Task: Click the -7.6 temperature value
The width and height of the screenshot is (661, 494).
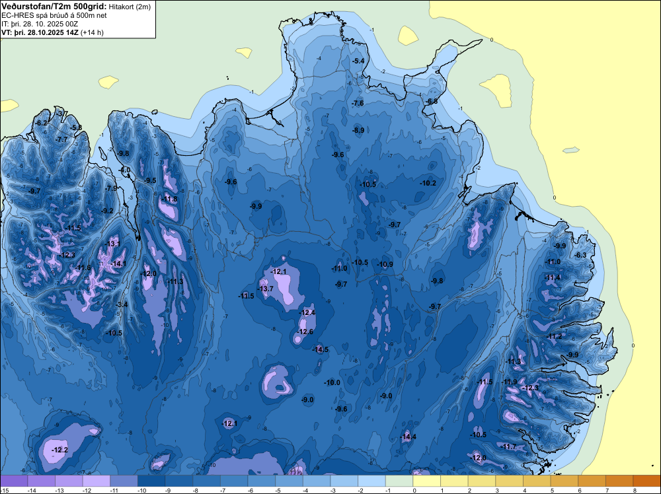Action: [358, 103]
